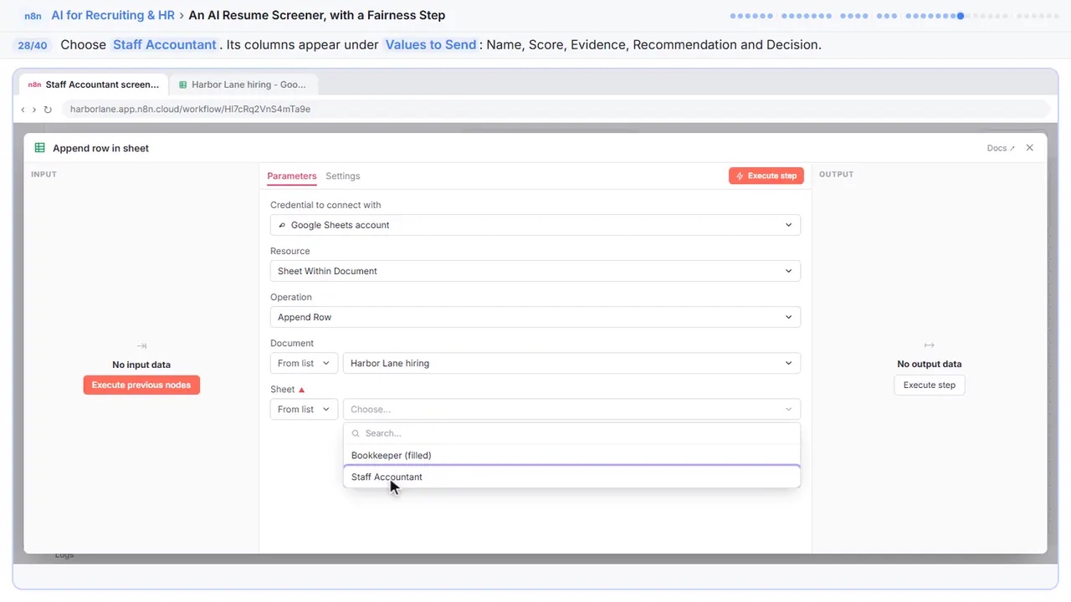Reload the page with refresh icon
This screenshot has width=1071, height=602.
click(x=48, y=110)
